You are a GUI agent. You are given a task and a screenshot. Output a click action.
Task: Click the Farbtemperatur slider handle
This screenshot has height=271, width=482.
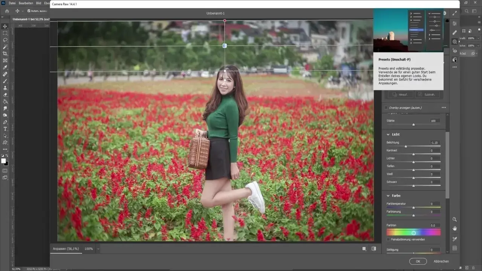(x=413, y=207)
